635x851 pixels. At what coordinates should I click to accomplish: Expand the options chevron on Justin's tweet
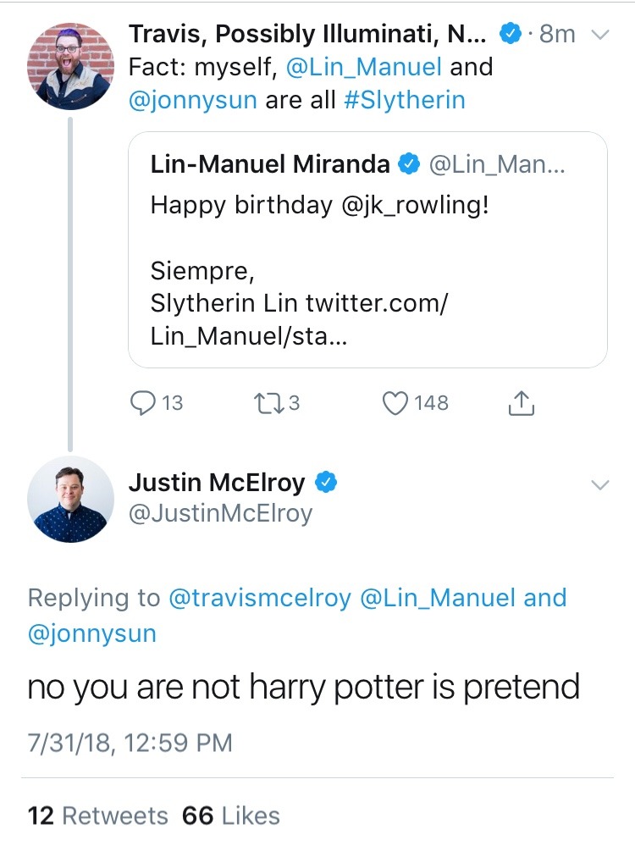[599, 484]
